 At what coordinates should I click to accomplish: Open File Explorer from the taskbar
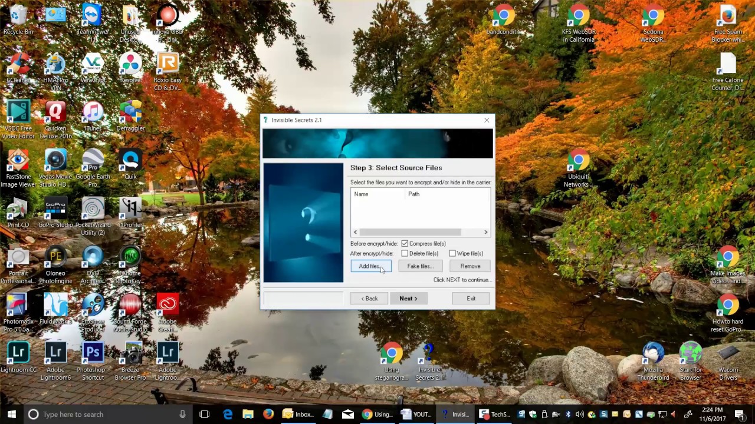pyautogui.click(x=248, y=414)
